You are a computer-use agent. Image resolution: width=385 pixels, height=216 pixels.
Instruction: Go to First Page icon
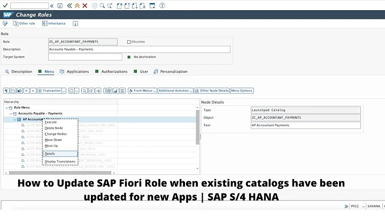click(120, 6)
